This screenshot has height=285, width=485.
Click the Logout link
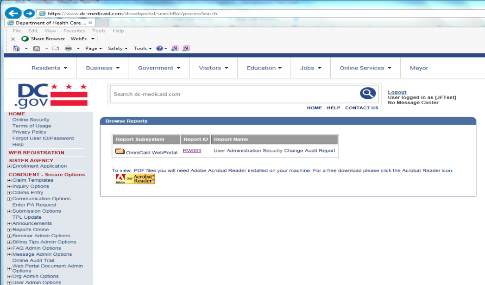397,92
